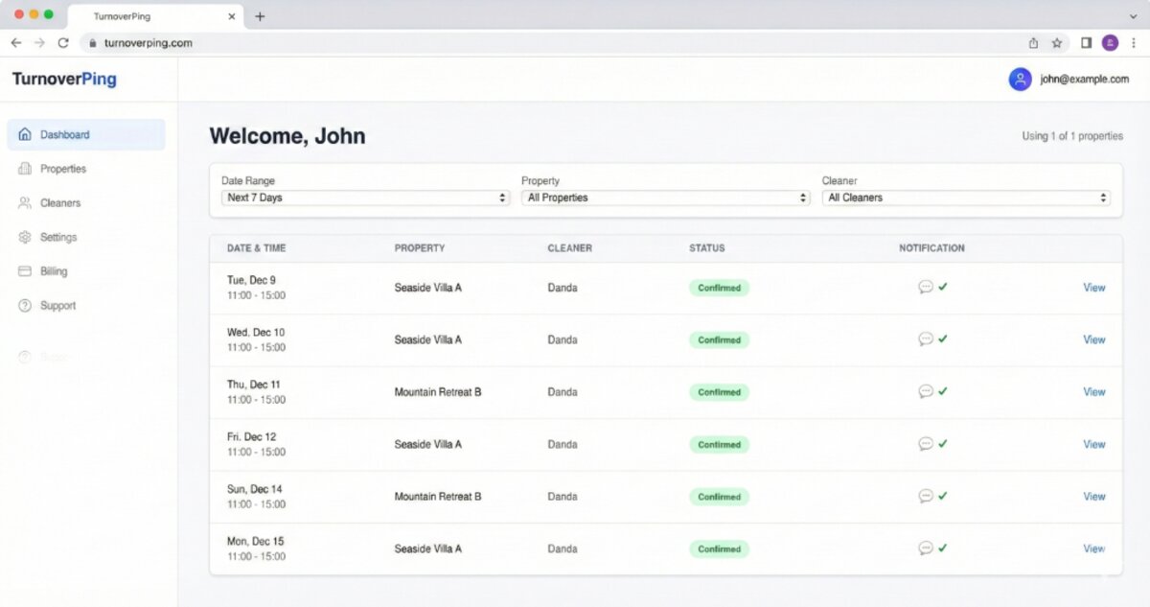Open the All Cleaners dropdown
Viewport: 1150px width, 607px height.
point(966,198)
